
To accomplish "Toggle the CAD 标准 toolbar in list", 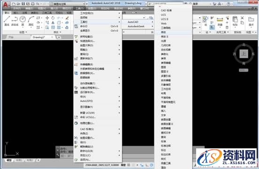I will point(173,10).
